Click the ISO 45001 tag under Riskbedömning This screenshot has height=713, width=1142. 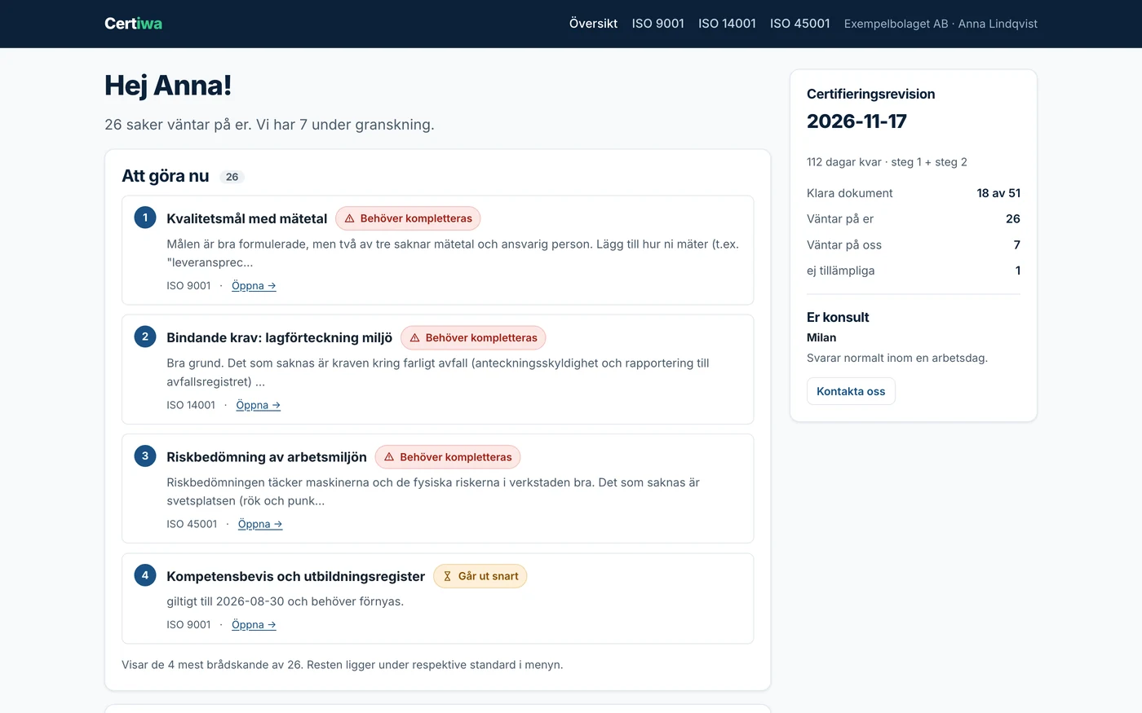tap(192, 524)
